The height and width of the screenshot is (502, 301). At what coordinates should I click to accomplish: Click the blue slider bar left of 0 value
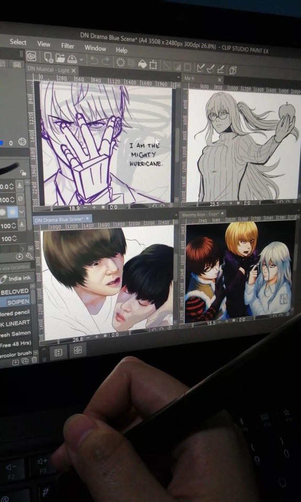point(2,143)
